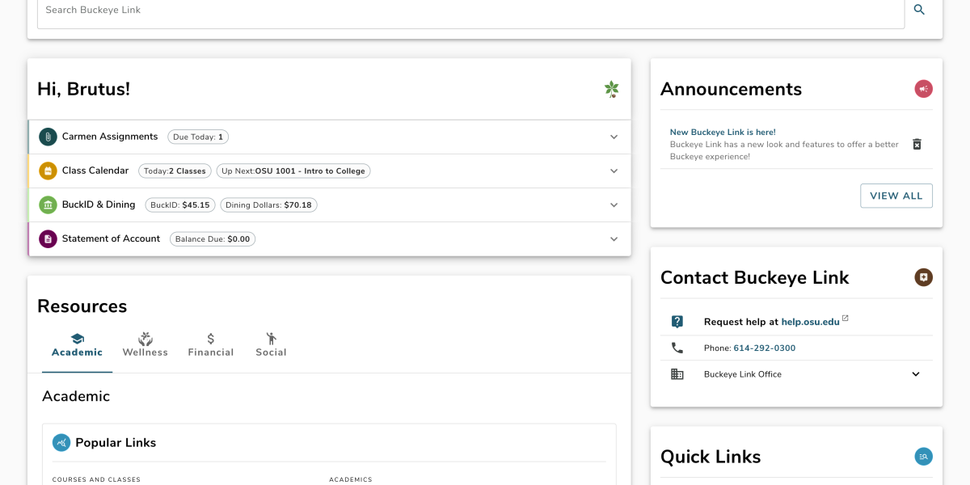This screenshot has width=970, height=485.
Task: Expand the Class Calendar row
Action: [x=614, y=171]
